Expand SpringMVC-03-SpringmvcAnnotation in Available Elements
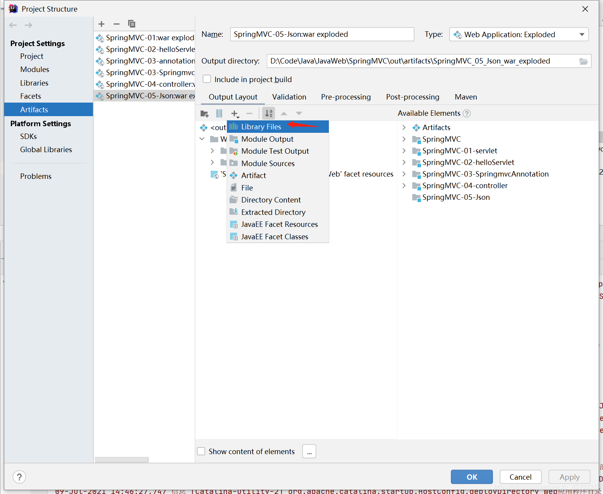The image size is (603, 494). (x=404, y=174)
